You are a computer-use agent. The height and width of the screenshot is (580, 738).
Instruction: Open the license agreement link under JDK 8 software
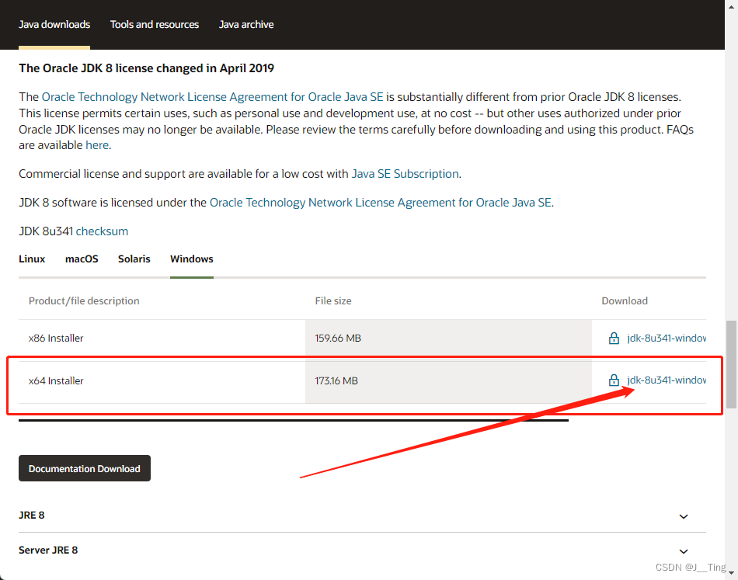(381, 203)
